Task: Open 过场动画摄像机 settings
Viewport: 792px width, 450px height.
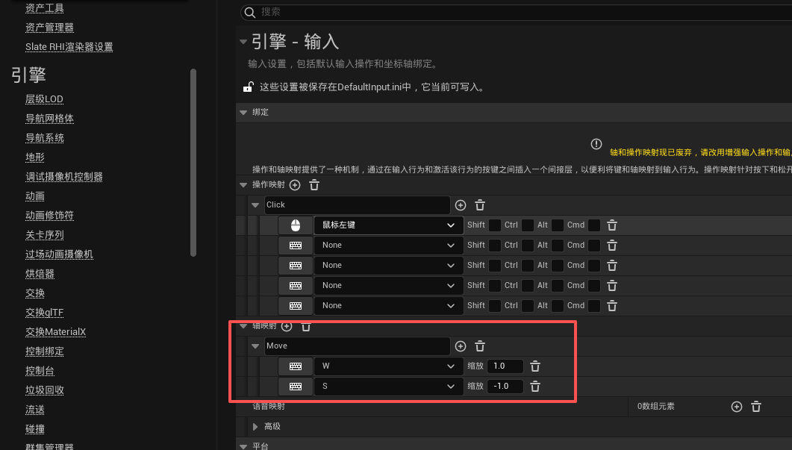Action: pyautogui.click(x=59, y=254)
